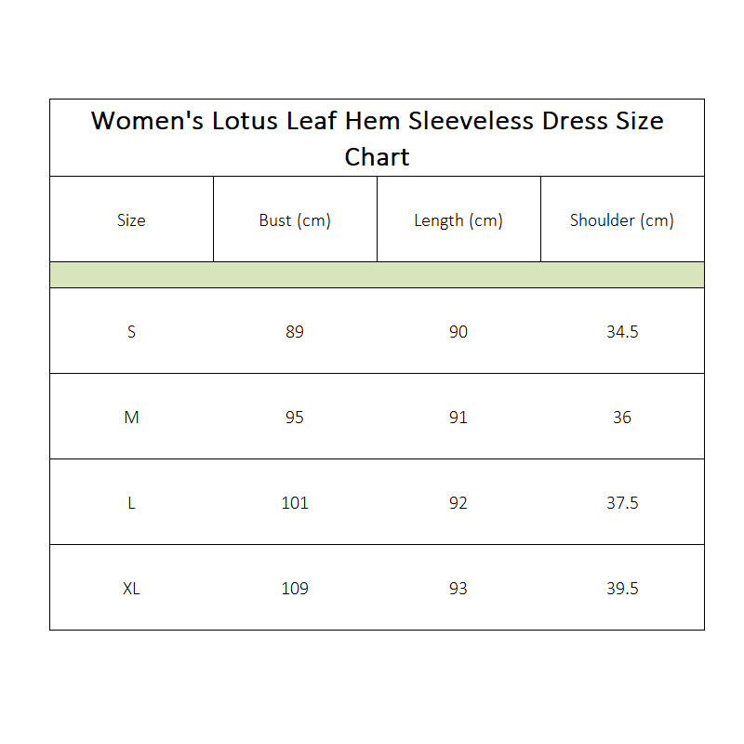Click the bust value 95
Viewport: 744px width, 744px height.
pos(295,417)
